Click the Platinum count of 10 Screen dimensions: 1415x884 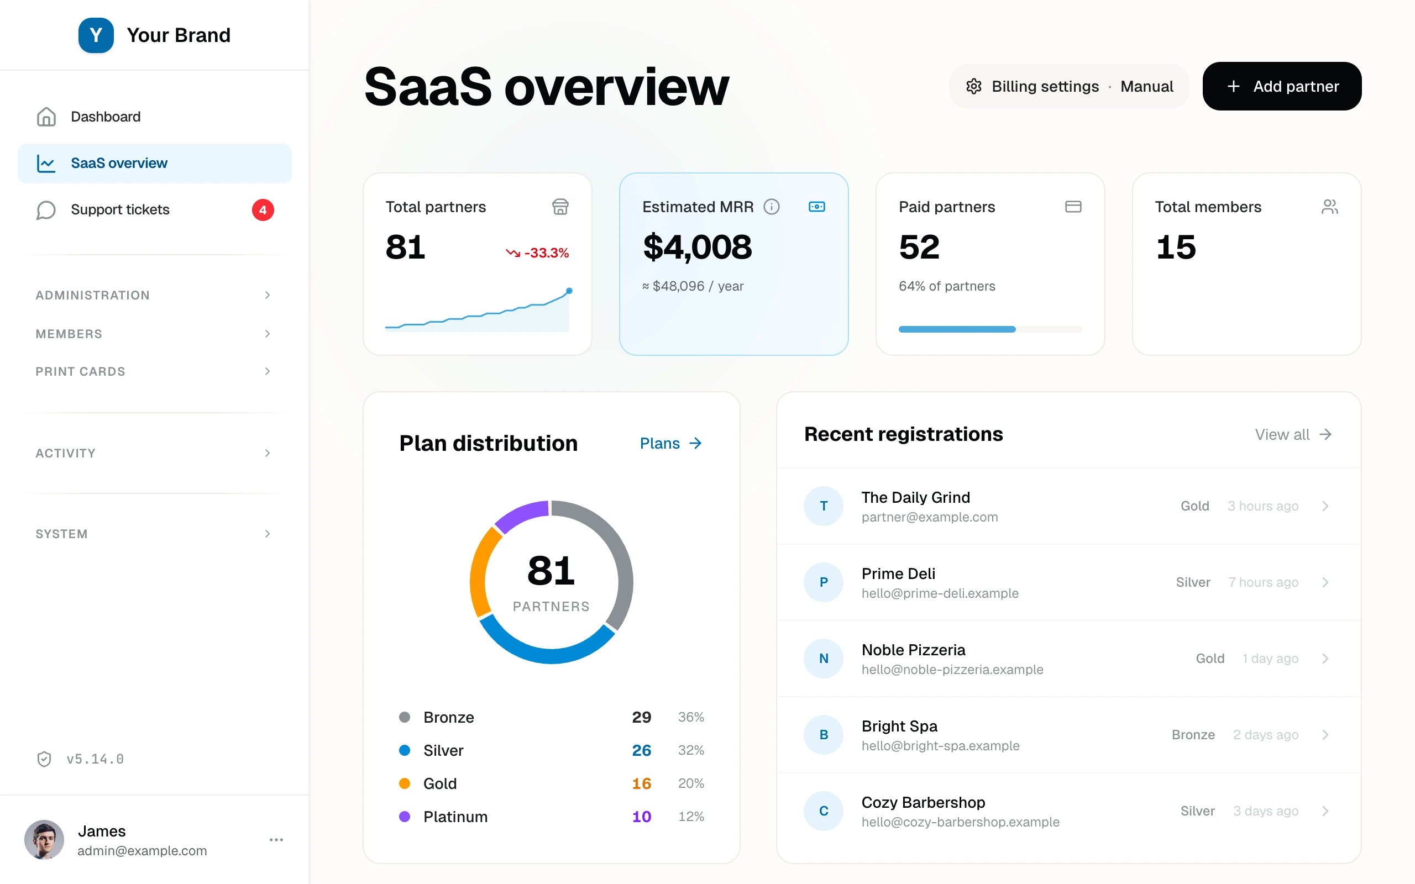(641, 817)
